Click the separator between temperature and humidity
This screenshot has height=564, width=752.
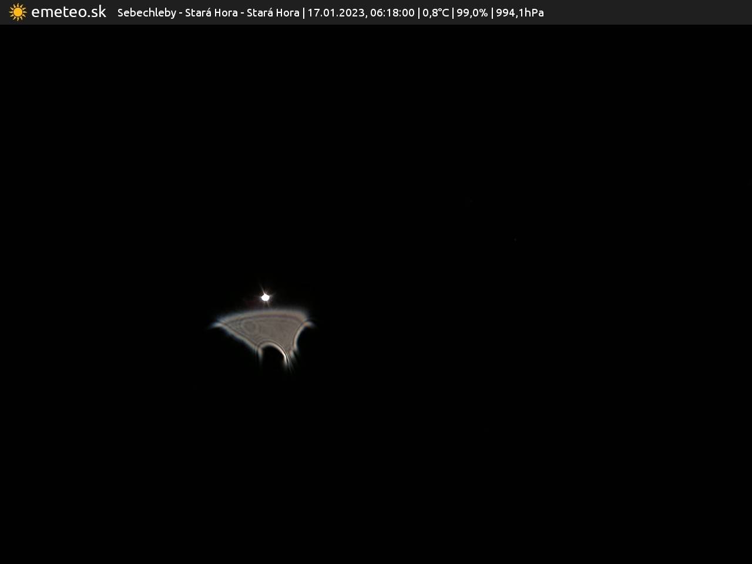452,13
